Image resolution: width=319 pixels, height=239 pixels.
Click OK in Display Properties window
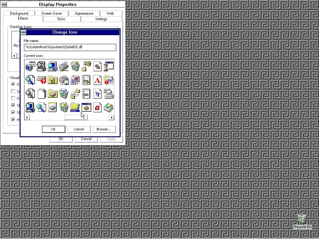[61, 139]
